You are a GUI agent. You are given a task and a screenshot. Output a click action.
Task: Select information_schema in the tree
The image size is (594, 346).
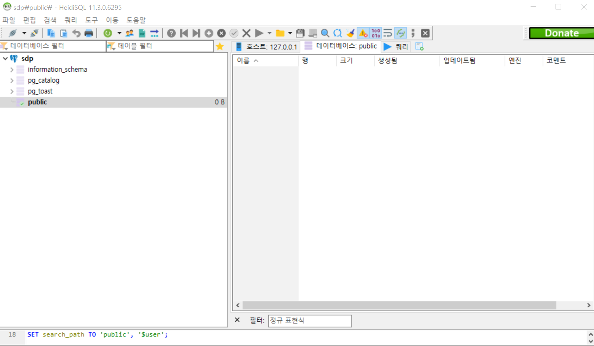click(57, 70)
